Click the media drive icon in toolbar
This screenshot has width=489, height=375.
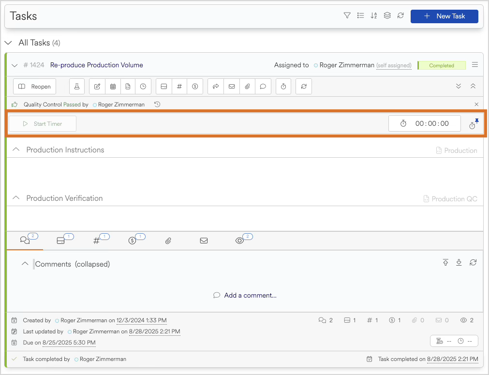pos(164,87)
